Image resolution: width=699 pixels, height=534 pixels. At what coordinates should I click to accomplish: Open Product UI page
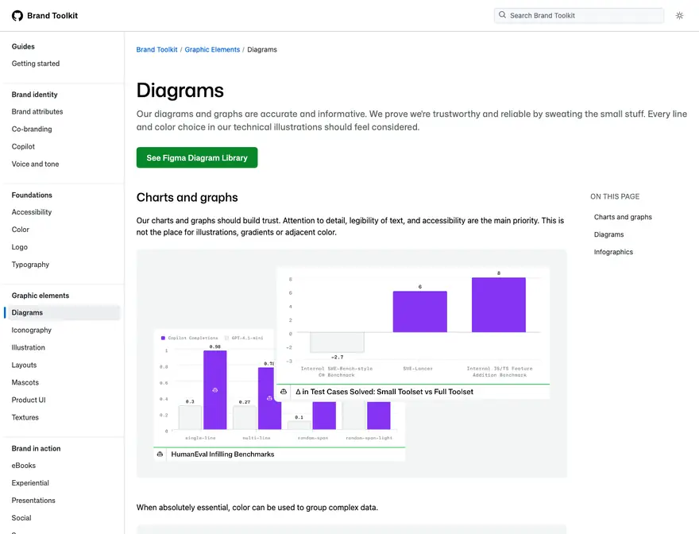point(29,400)
